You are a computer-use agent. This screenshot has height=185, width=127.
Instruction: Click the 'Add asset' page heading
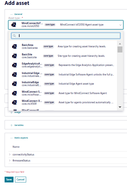tap(17, 3)
